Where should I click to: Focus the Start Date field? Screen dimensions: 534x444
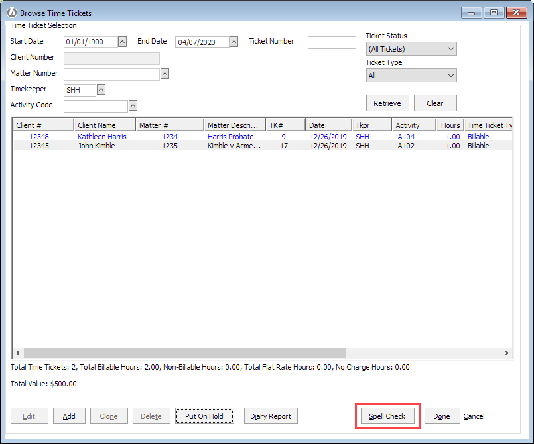[91, 42]
